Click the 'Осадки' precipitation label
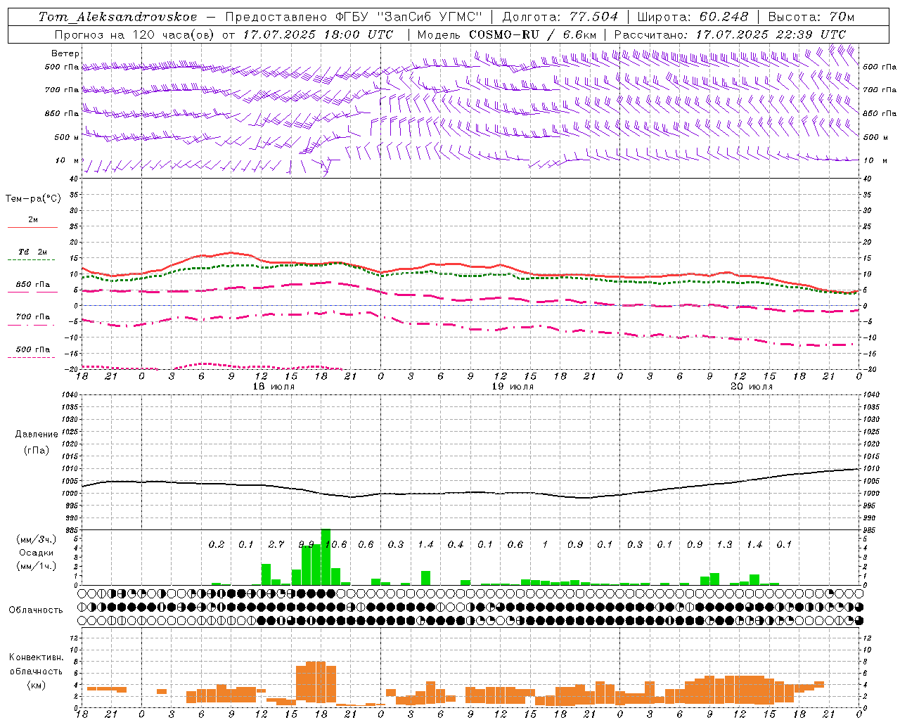Viewport: 900px width, 720px height. pyautogui.click(x=35, y=553)
